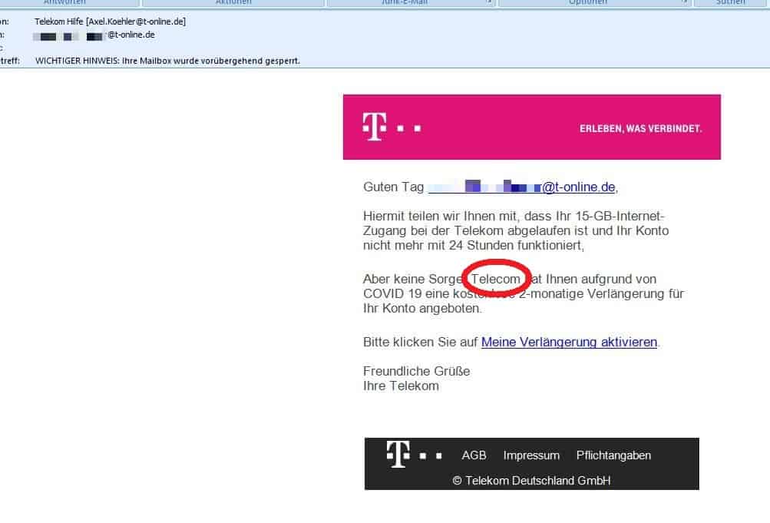Click the red-circled word 'Telecom'
Image resolution: width=770 pixels, height=523 pixels.
coord(497,280)
